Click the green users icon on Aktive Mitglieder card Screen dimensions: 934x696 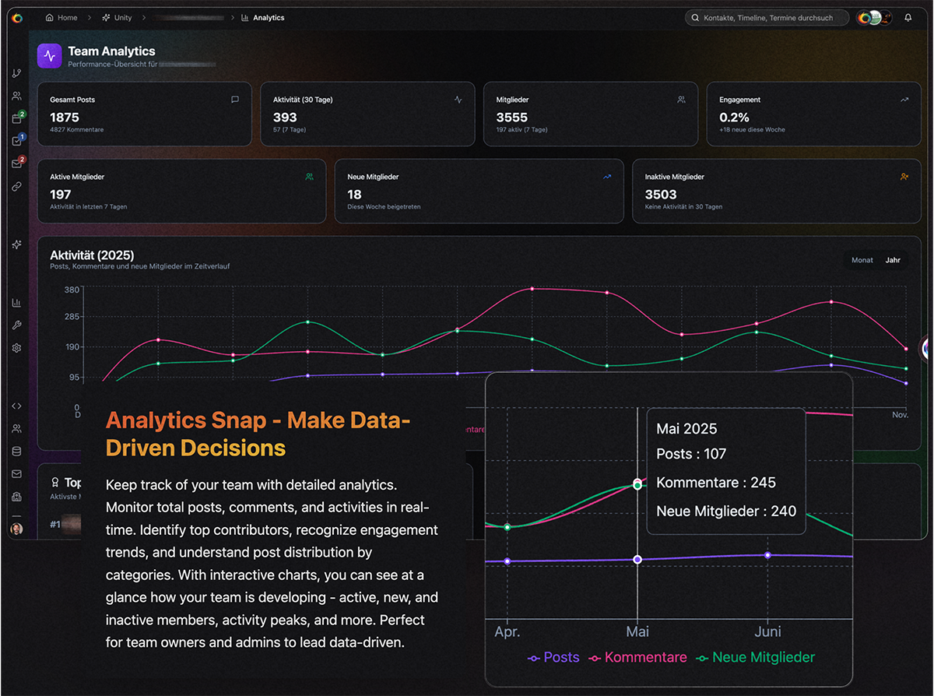[x=310, y=177]
